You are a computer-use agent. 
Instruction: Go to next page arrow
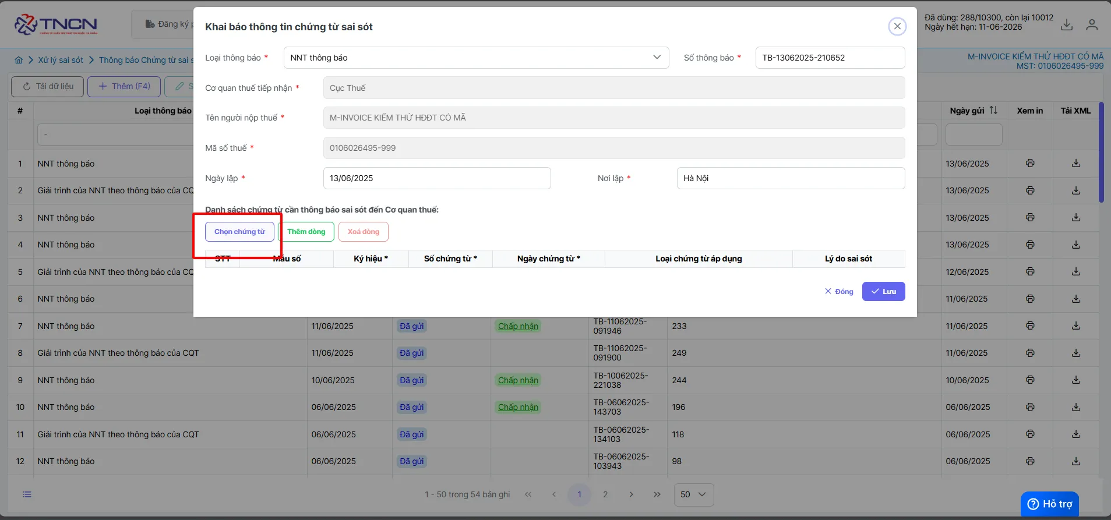[631, 494]
